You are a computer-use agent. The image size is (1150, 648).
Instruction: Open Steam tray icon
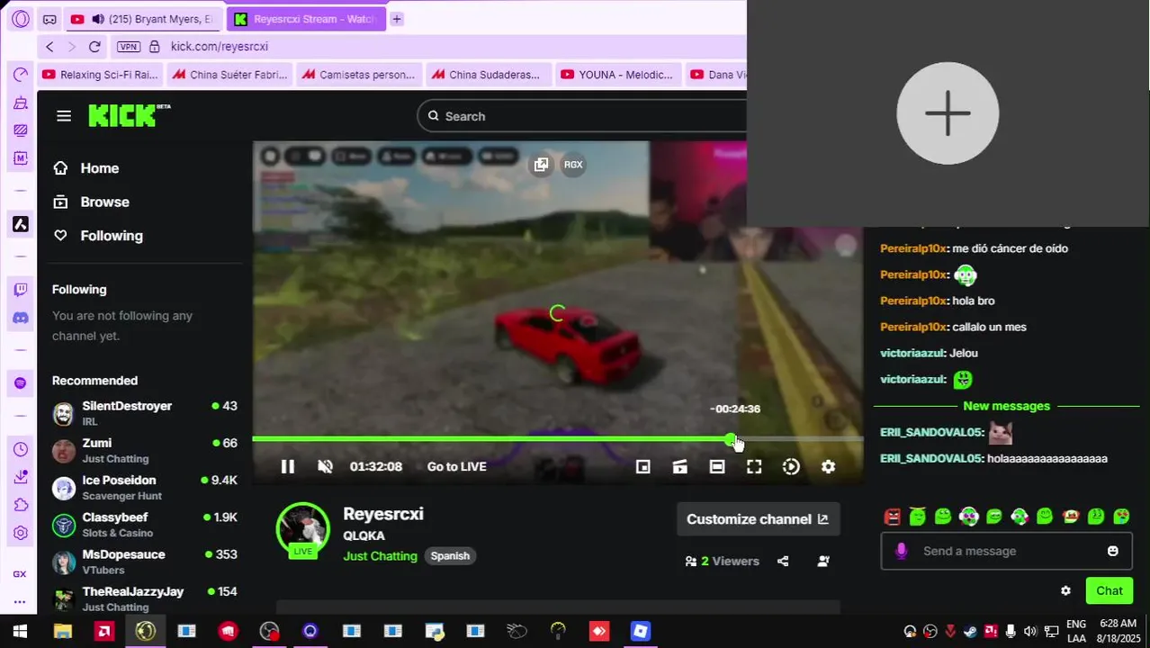click(970, 631)
